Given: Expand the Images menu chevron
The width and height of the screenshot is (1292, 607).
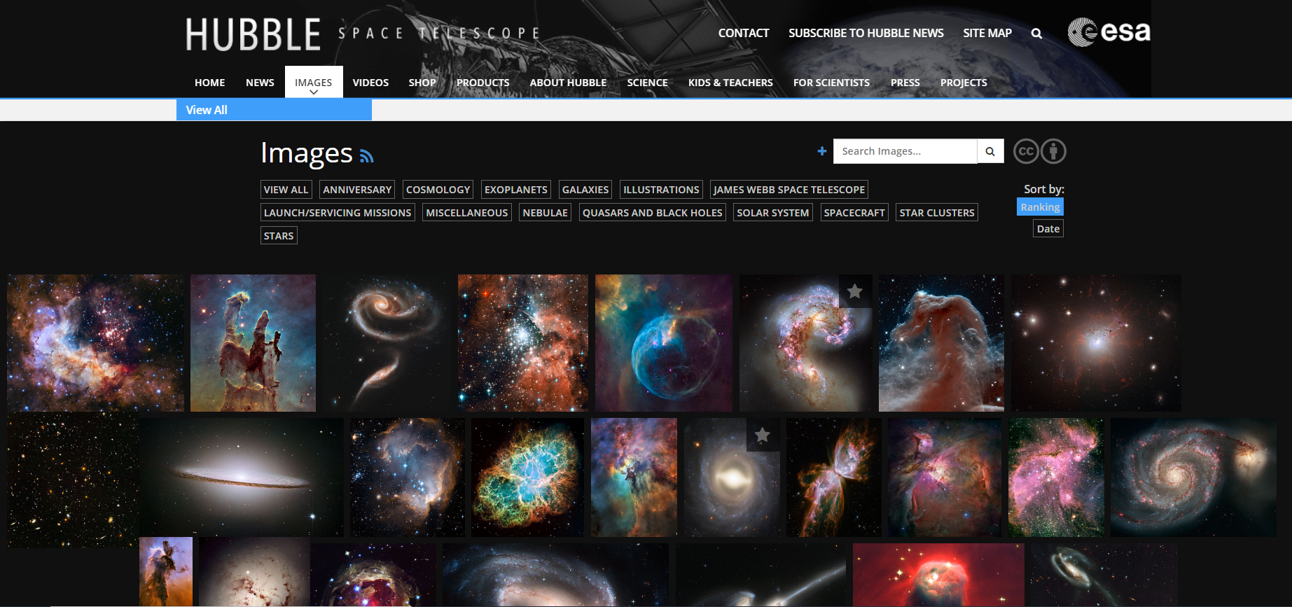Looking at the screenshot, I should pyautogui.click(x=314, y=92).
